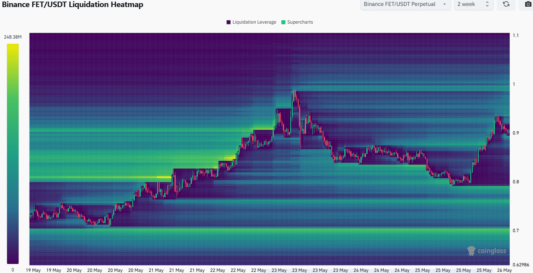Toggle the Supercharts legend item
Image resolution: width=533 pixels, height=273 pixels.
click(297, 22)
